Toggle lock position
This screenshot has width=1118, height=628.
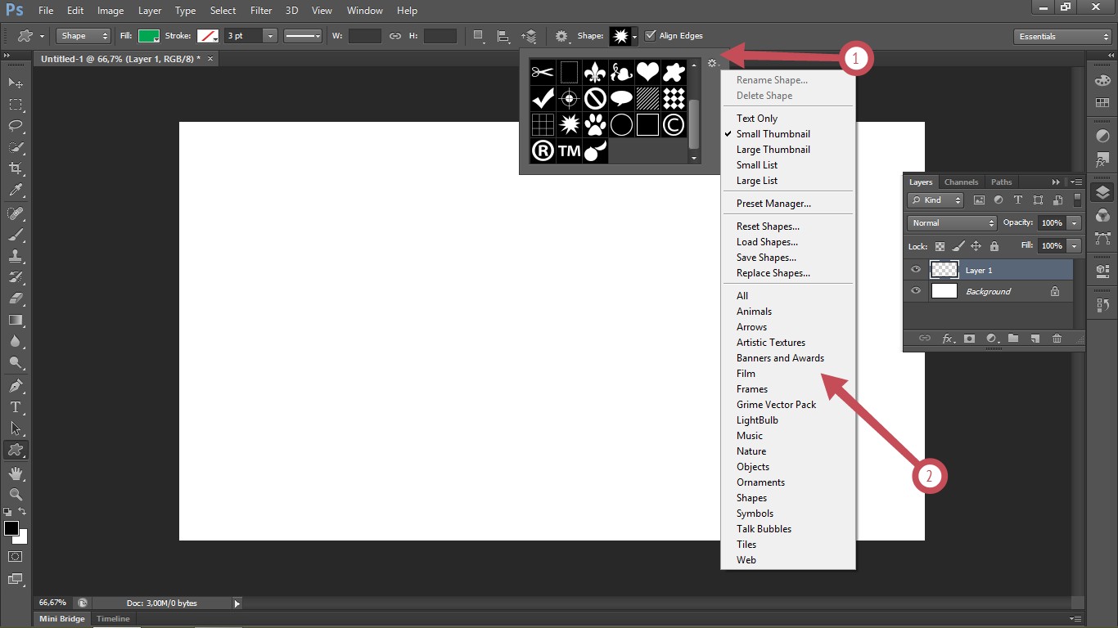(976, 246)
